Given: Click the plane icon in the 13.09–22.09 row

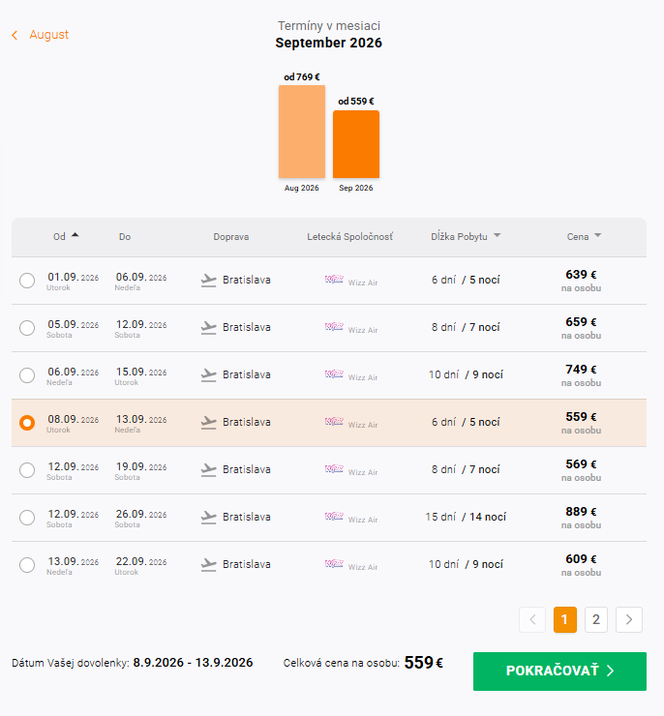Looking at the screenshot, I should click(x=209, y=565).
